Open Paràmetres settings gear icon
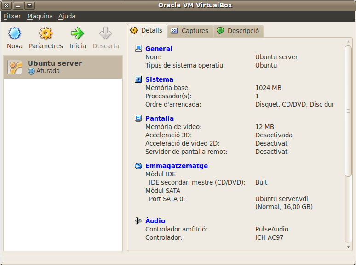Viewport: 356px width, 265px height. point(46,34)
